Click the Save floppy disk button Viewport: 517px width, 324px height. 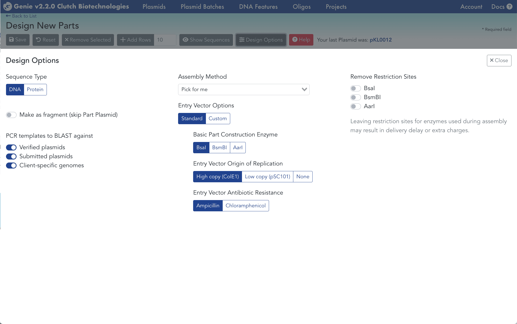pyautogui.click(x=18, y=40)
